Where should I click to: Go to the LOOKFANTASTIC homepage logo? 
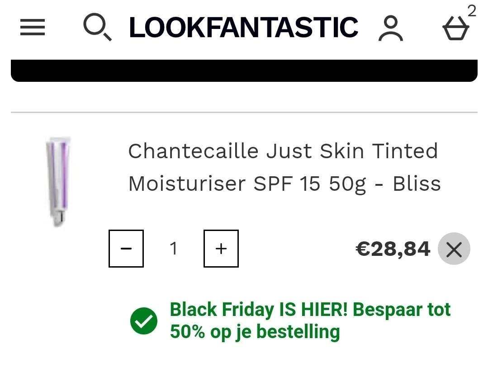(243, 28)
